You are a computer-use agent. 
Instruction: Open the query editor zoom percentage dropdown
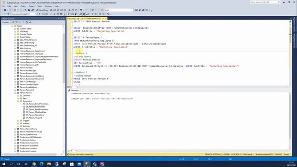(75, 87)
